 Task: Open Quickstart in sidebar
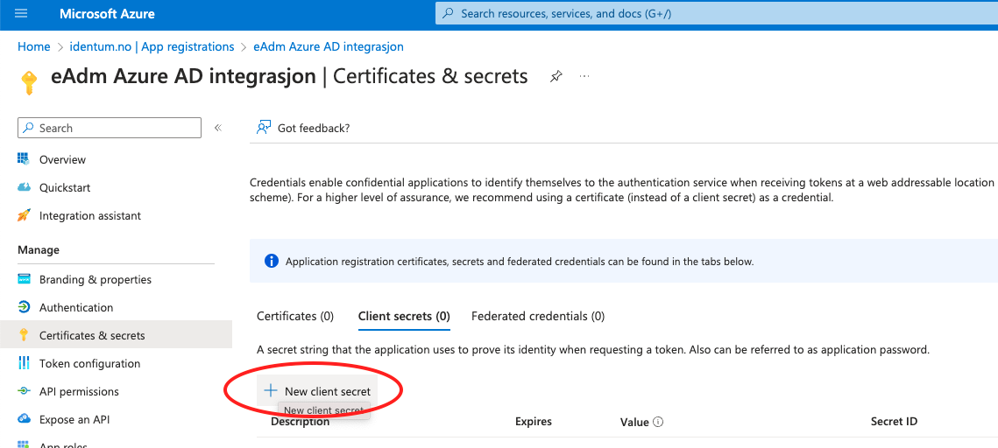click(x=65, y=187)
